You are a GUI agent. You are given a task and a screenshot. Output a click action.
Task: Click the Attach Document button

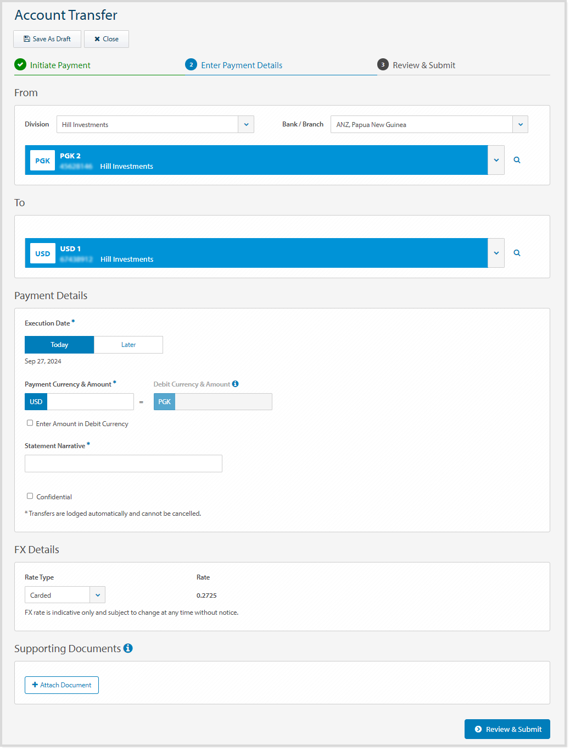62,685
